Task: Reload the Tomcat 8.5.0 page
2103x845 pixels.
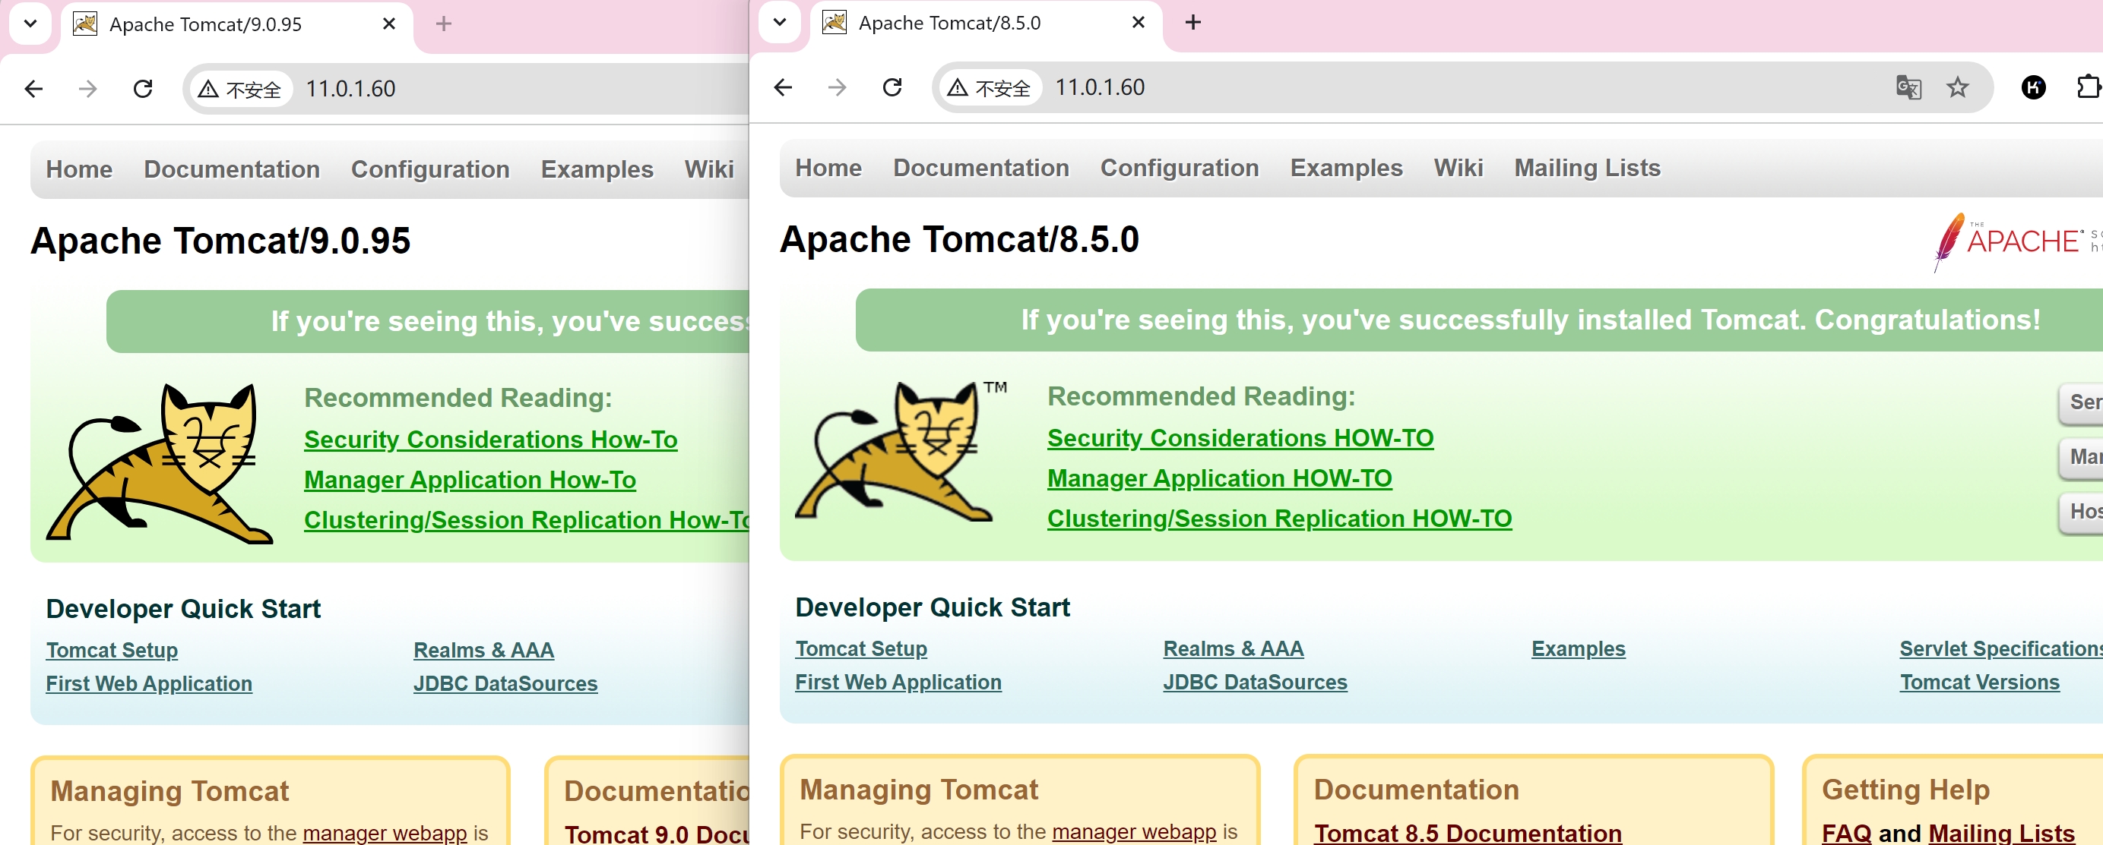Action: click(x=892, y=87)
